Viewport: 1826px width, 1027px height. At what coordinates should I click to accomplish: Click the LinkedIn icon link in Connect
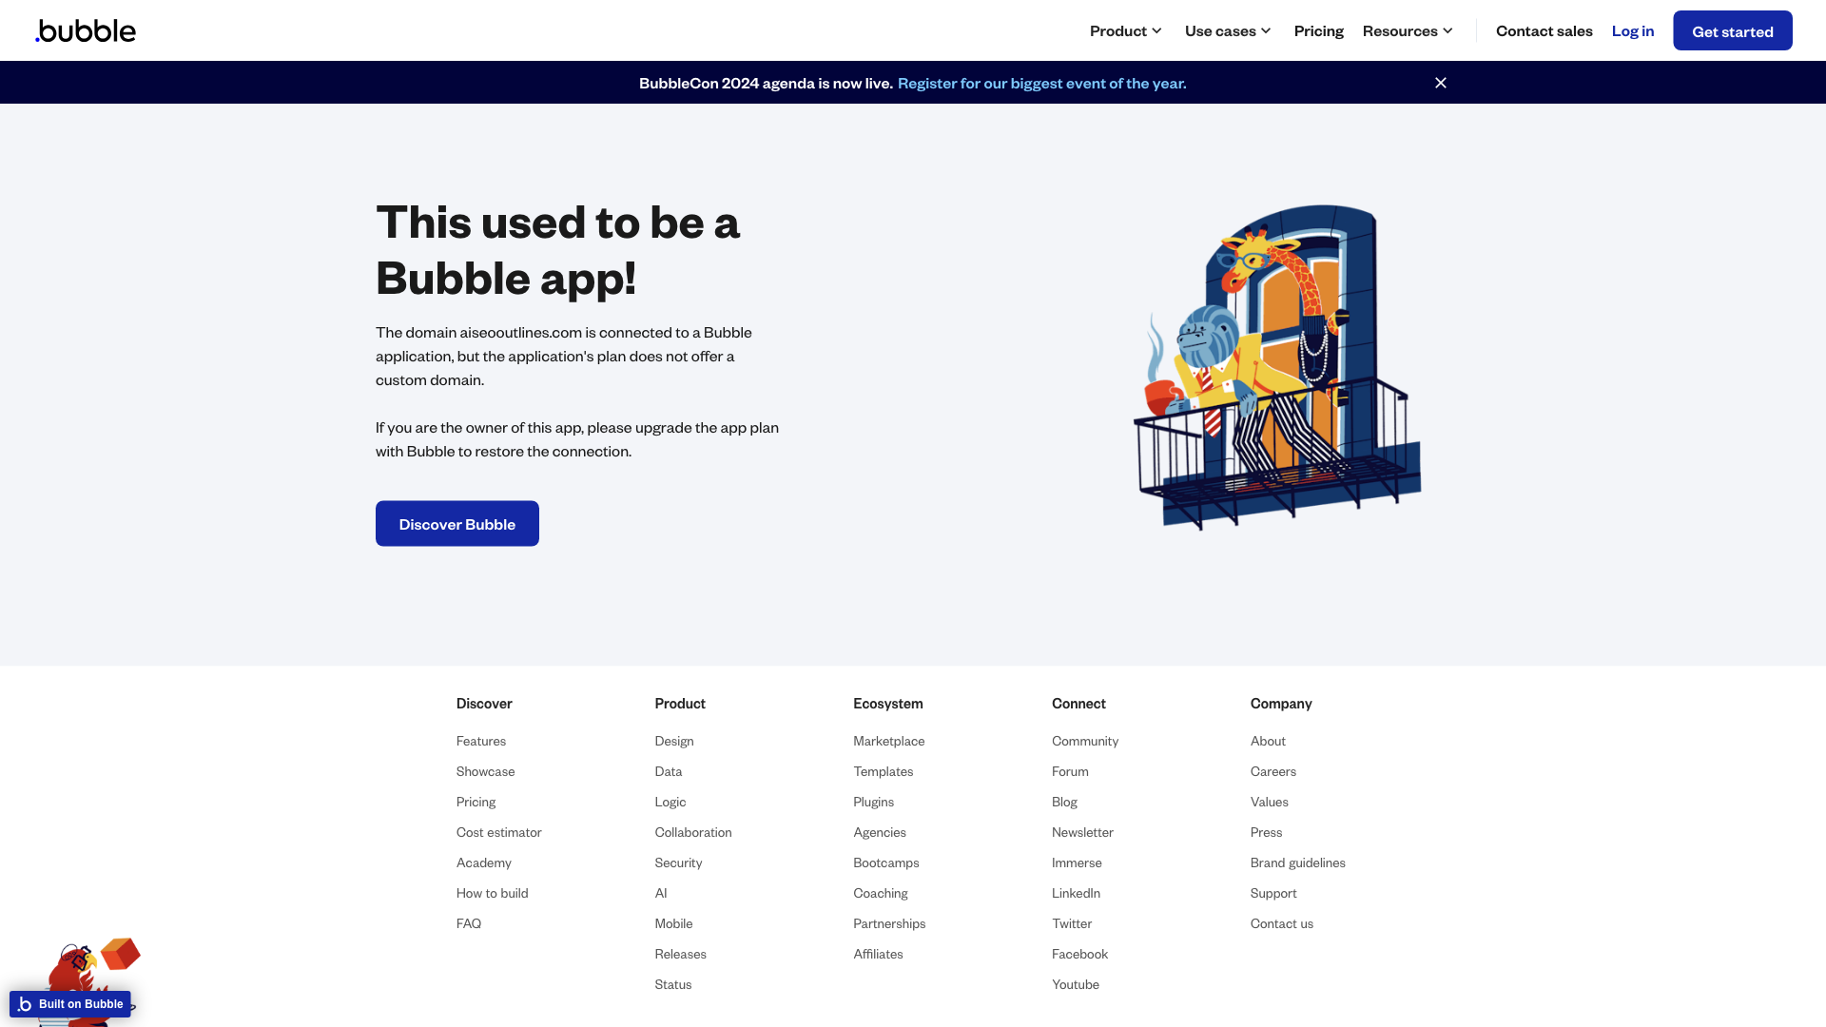[1075, 893]
